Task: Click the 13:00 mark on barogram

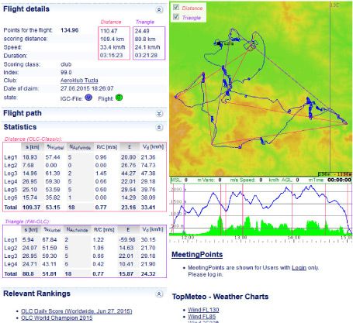Action: (x=241, y=237)
